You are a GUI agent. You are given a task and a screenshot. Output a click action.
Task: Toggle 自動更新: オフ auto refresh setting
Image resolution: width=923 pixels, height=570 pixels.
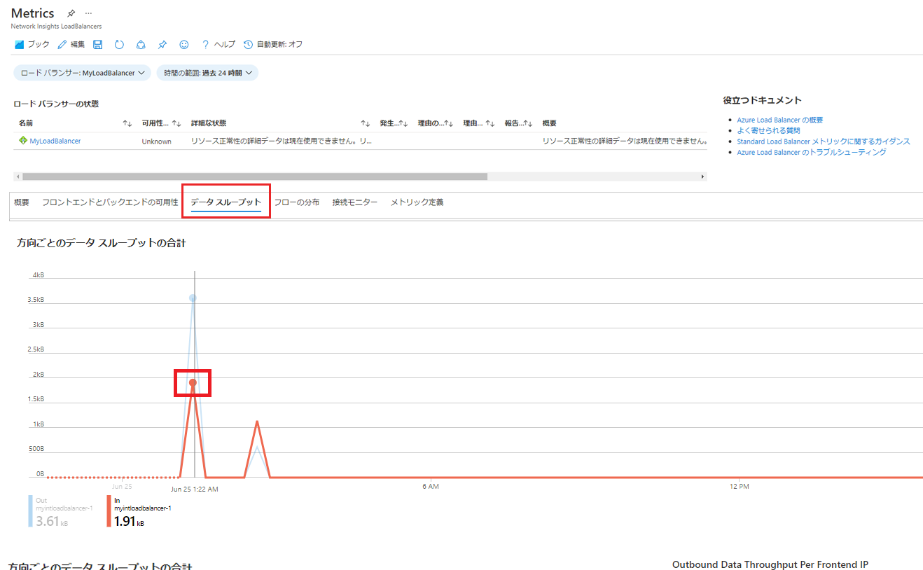click(273, 44)
